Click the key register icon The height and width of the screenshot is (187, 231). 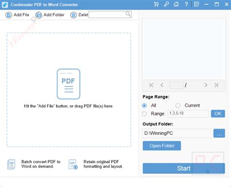tap(166, 4)
